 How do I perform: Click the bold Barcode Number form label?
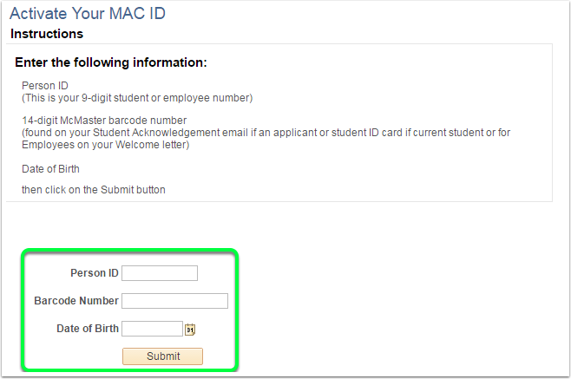[x=76, y=301]
